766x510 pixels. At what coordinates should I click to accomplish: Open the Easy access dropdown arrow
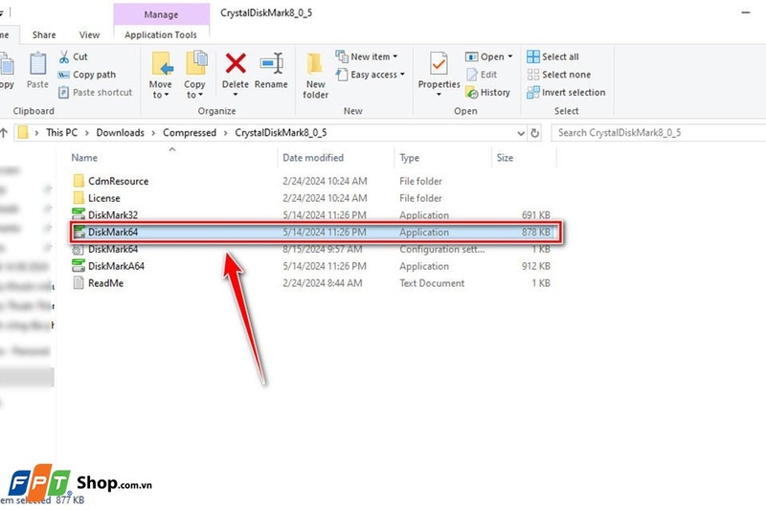pos(402,75)
